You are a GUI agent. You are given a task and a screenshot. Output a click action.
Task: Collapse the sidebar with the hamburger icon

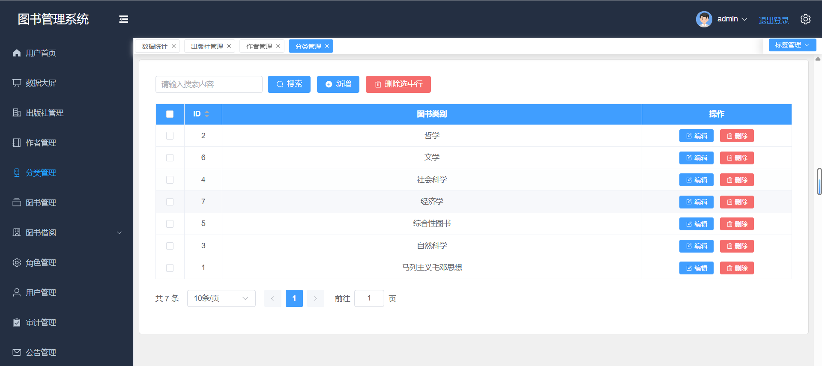(123, 19)
